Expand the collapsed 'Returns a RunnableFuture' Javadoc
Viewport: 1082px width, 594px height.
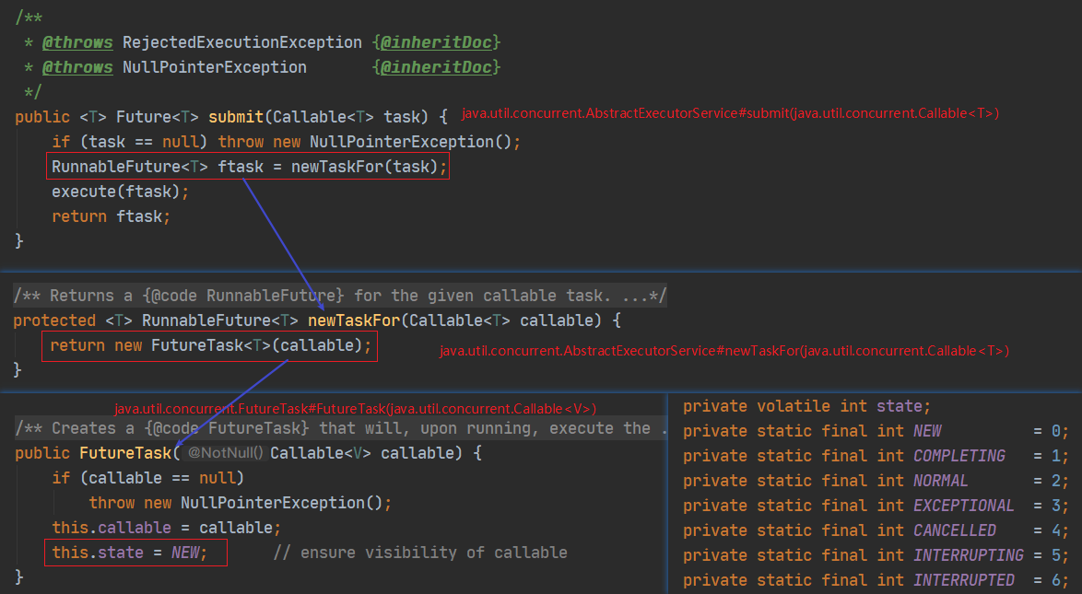pyautogui.click(x=339, y=296)
